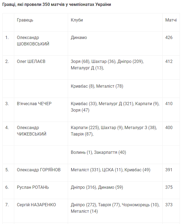This screenshot has width=182, height=224.
Task: Click player name Сергій НАЗАРЕНКО
Action: click(x=36, y=205)
